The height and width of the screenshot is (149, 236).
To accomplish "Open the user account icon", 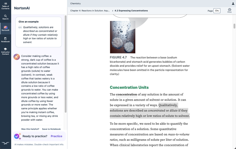I will click(233, 4).
